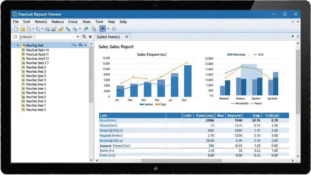The height and width of the screenshot is (175, 311).
Task: Clear the search field with the X icon
Action: coord(90,37)
